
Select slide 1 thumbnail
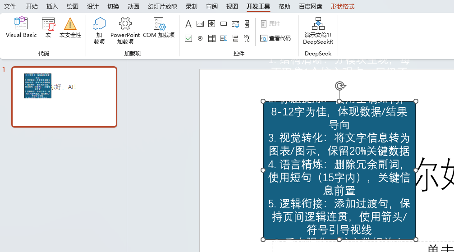point(64,97)
